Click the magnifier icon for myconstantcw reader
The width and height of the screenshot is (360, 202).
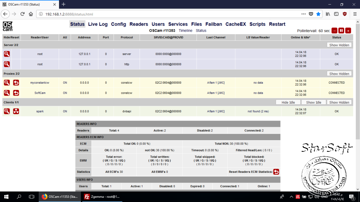tap(7, 83)
